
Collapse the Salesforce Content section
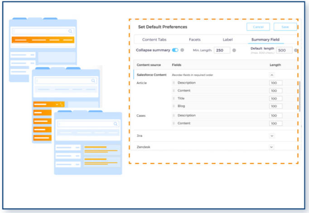tap(272, 75)
